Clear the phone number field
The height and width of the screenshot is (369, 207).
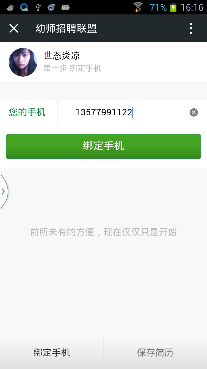point(194,112)
